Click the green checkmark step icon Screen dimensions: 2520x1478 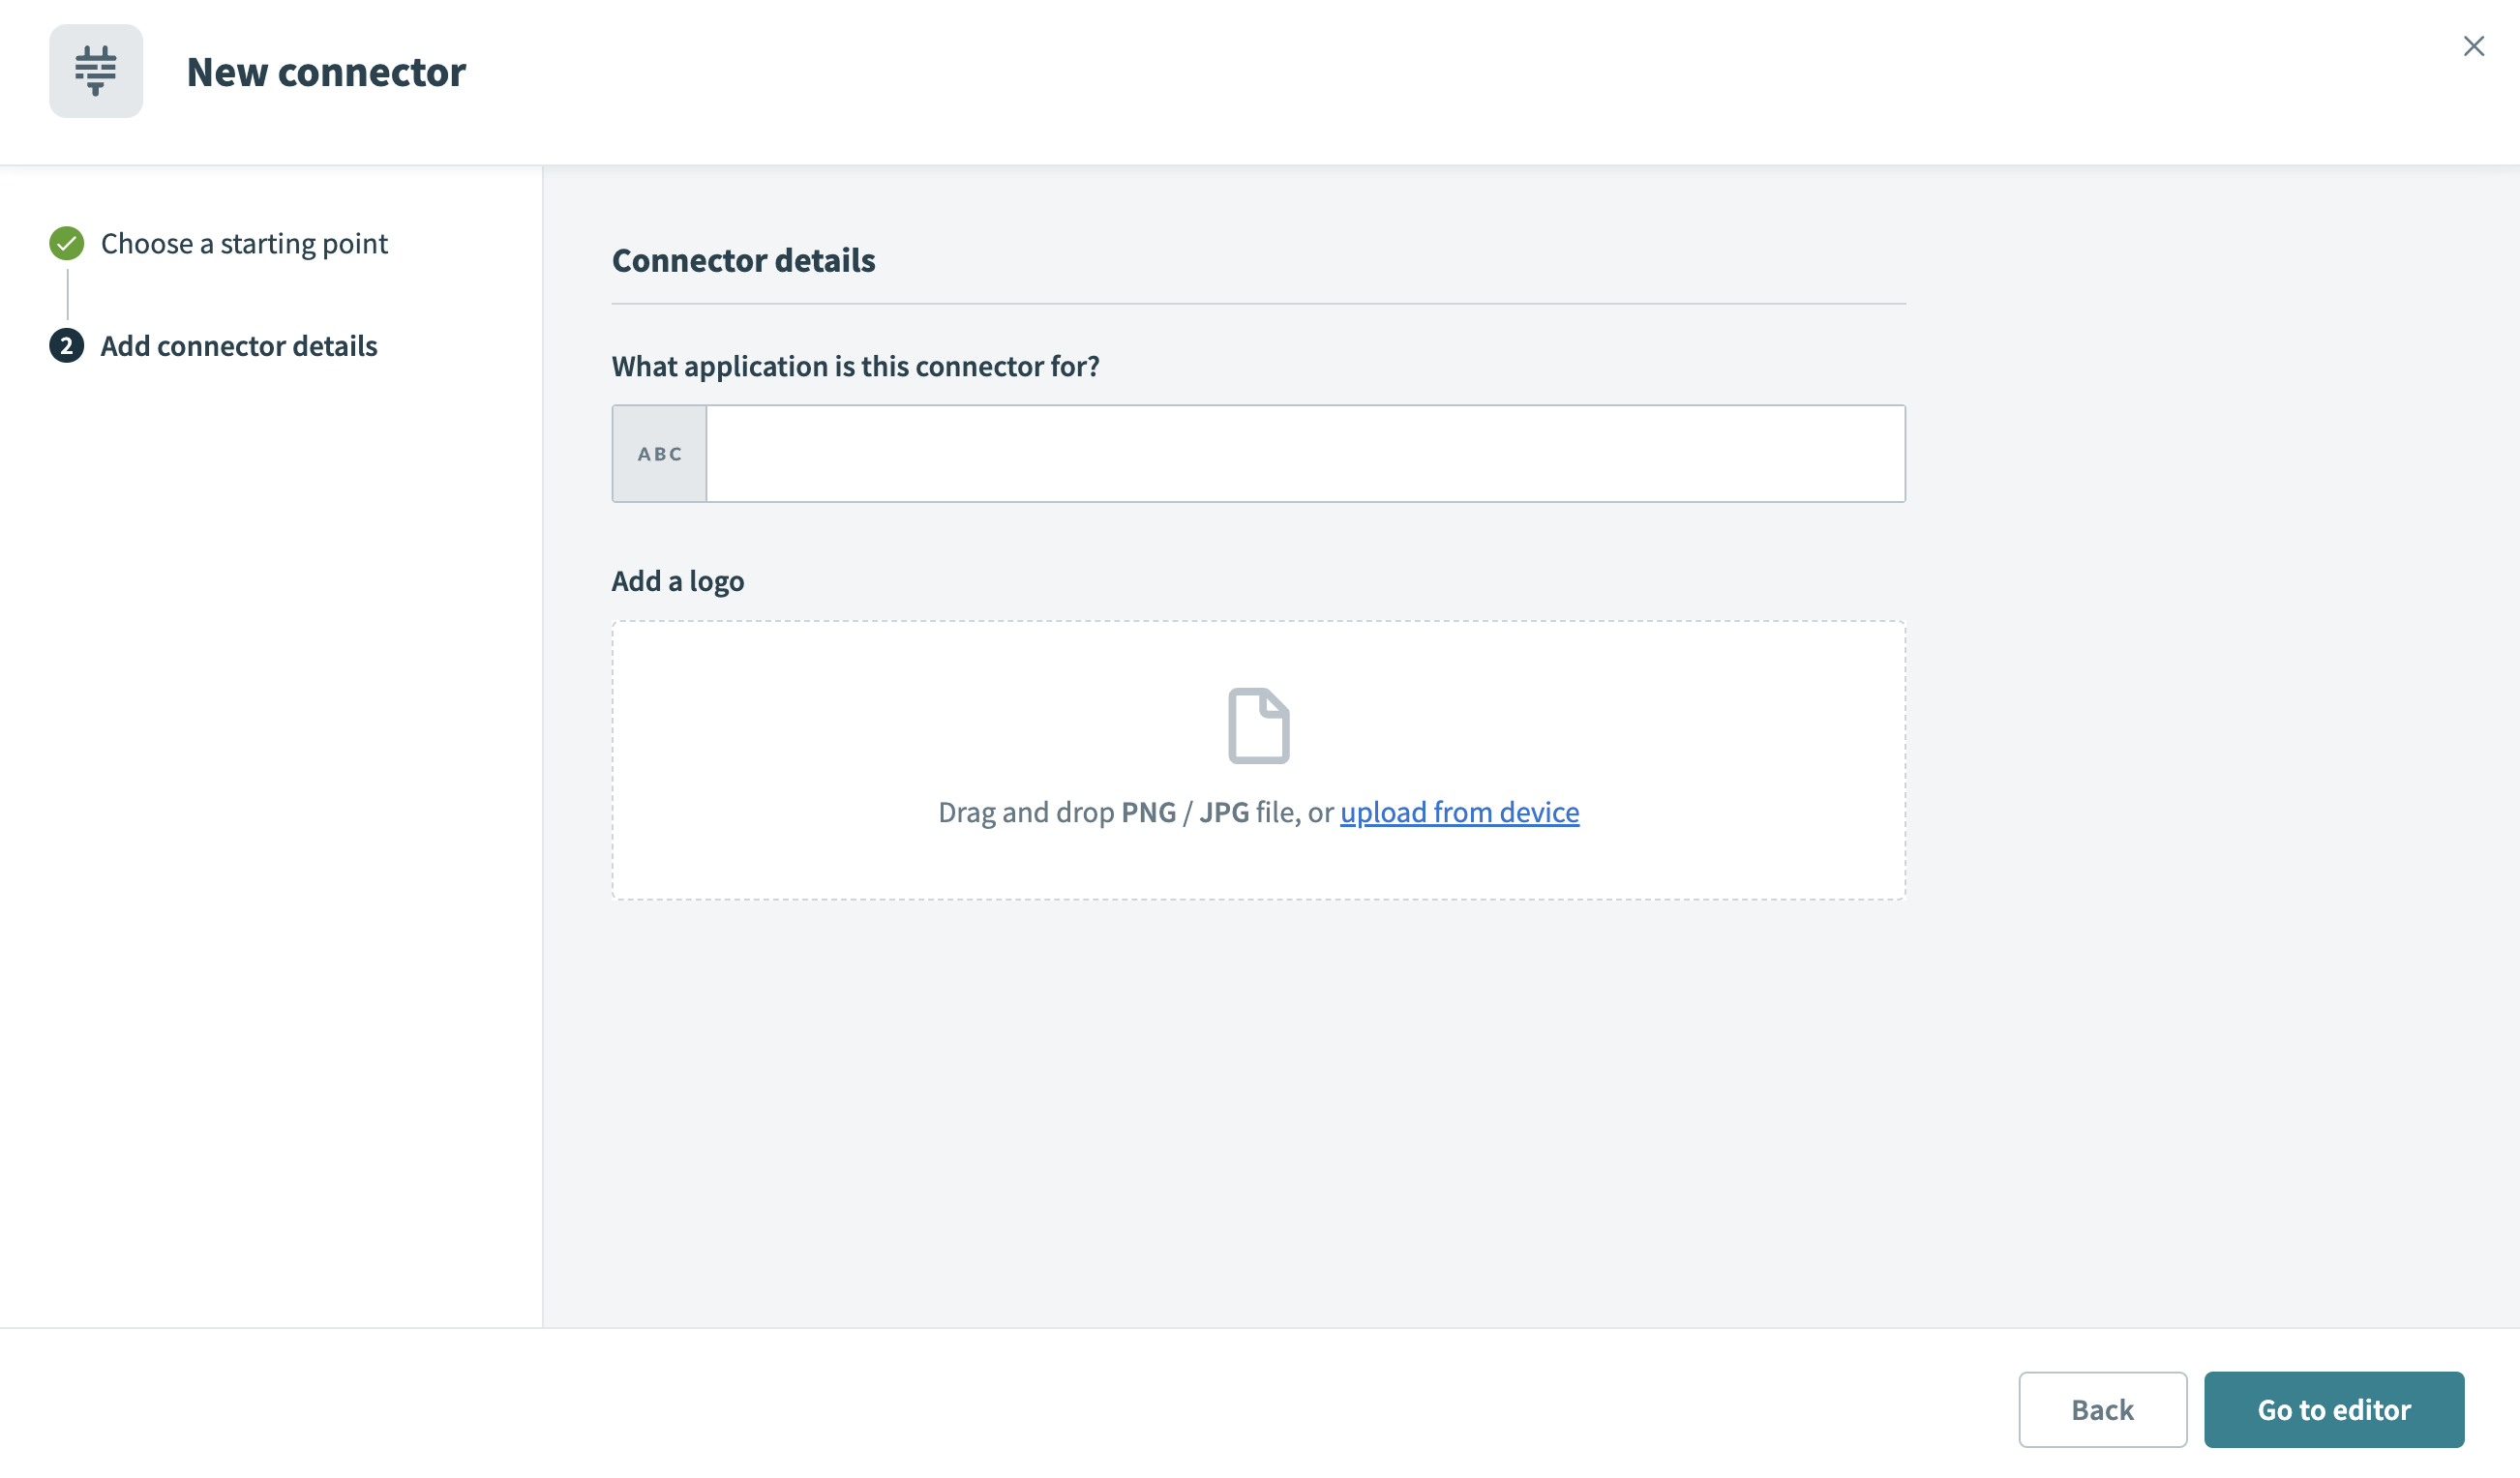67,243
